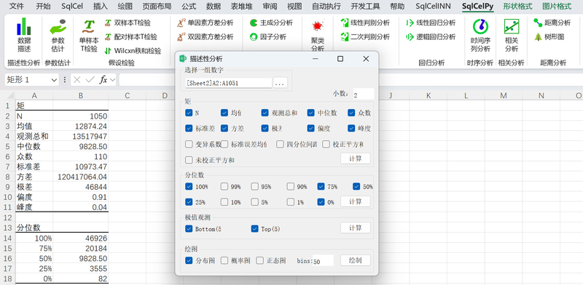Image resolution: width=583 pixels, height=285 pixels.
Task: Expand the Name Box dropdown arrow
Action: 54,80
